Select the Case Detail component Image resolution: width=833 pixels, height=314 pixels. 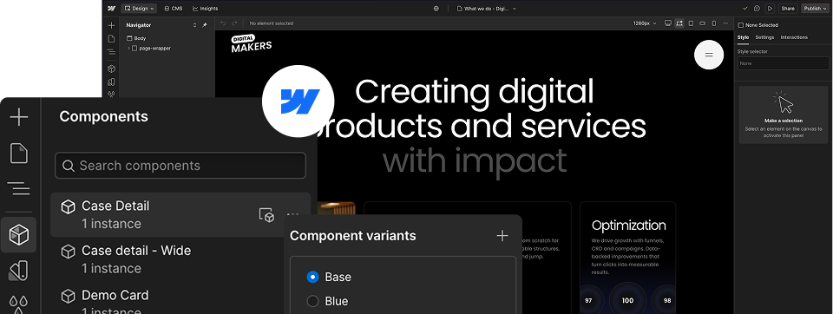pyautogui.click(x=180, y=214)
